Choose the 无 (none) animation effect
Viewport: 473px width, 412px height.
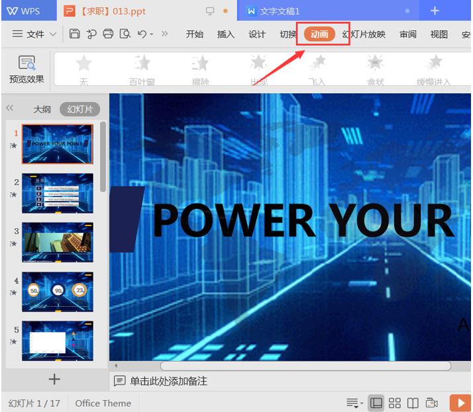[84, 70]
